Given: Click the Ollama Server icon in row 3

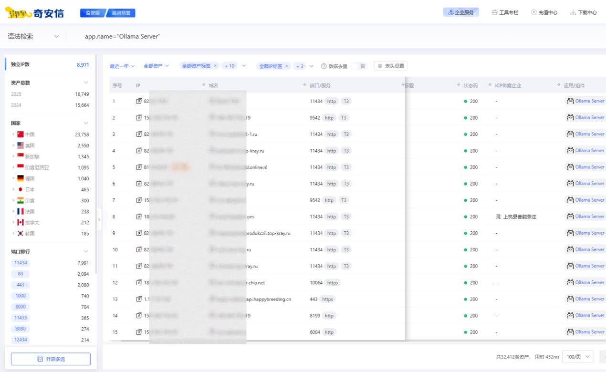Looking at the screenshot, I should tap(570, 134).
